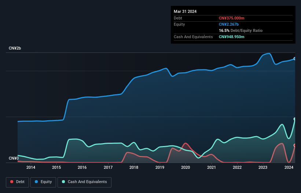Click the Mar 31 2024 tooltip date
The width and height of the screenshot is (301, 193).
(x=185, y=11)
